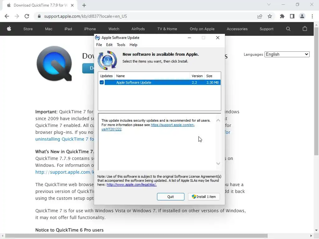Click the description pane's down scroll arrow
Image resolution: width=319 pixels, height=239 pixels.
(218, 163)
